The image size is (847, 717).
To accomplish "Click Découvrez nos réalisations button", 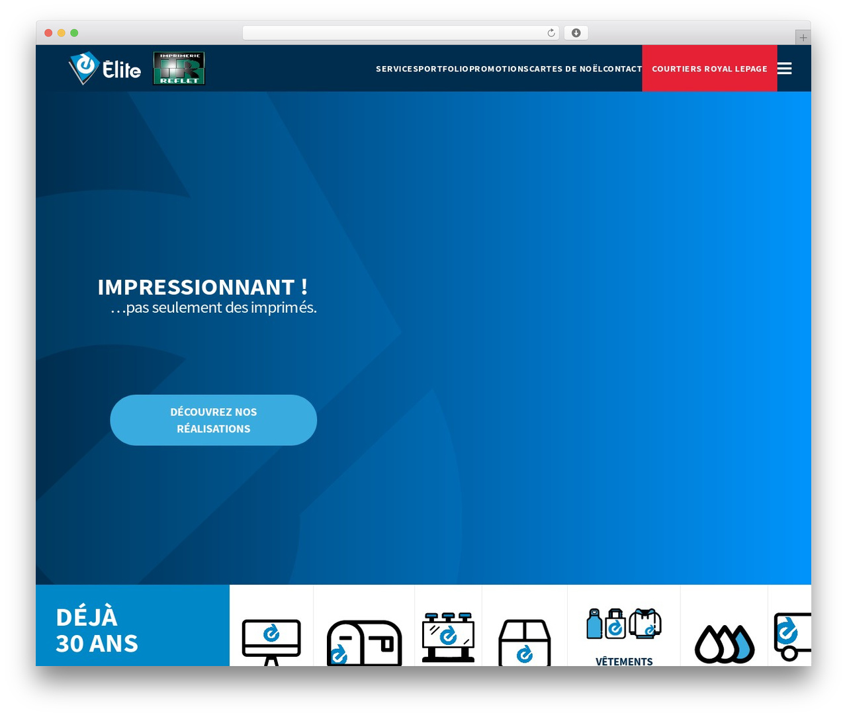I will 213,420.
